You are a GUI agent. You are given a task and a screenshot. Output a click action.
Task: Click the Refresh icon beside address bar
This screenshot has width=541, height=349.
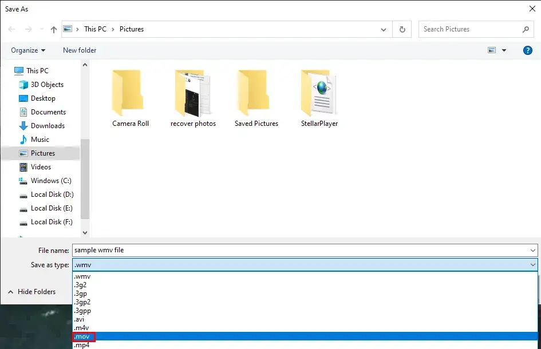pyautogui.click(x=402, y=29)
